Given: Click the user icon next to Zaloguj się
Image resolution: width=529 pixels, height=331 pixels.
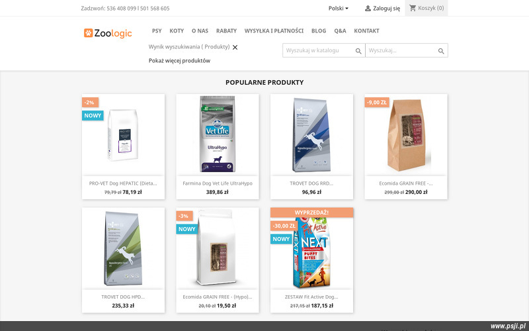Looking at the screenshot, I should click(368, 9).
